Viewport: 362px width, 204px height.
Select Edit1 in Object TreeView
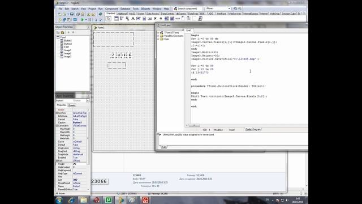pyautogui.click(x=67, y=47)
